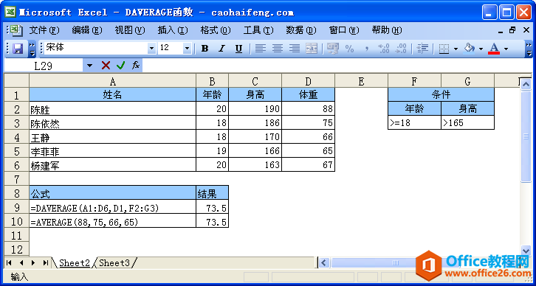Go to first sheet tab arrow
Screen dimensions: 536x286
tap(10, 263)
